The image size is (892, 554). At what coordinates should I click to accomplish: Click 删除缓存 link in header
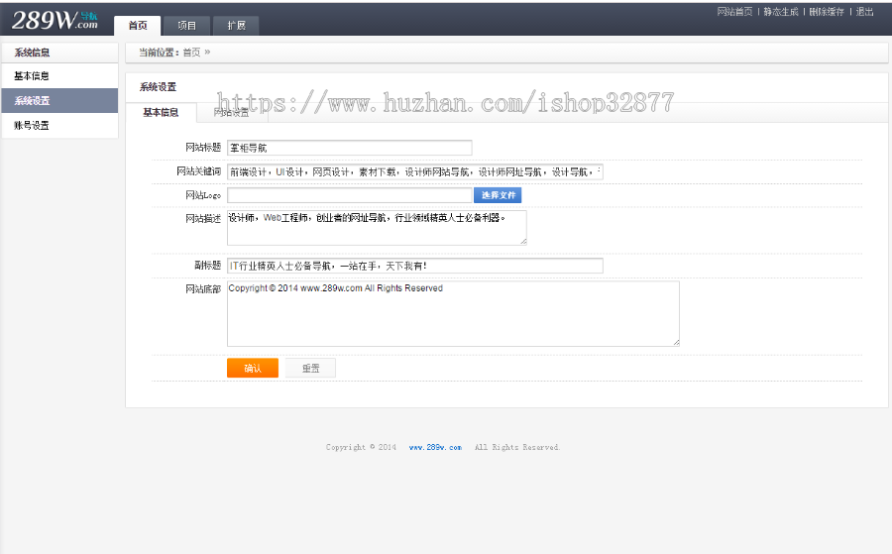pos(827,11)
